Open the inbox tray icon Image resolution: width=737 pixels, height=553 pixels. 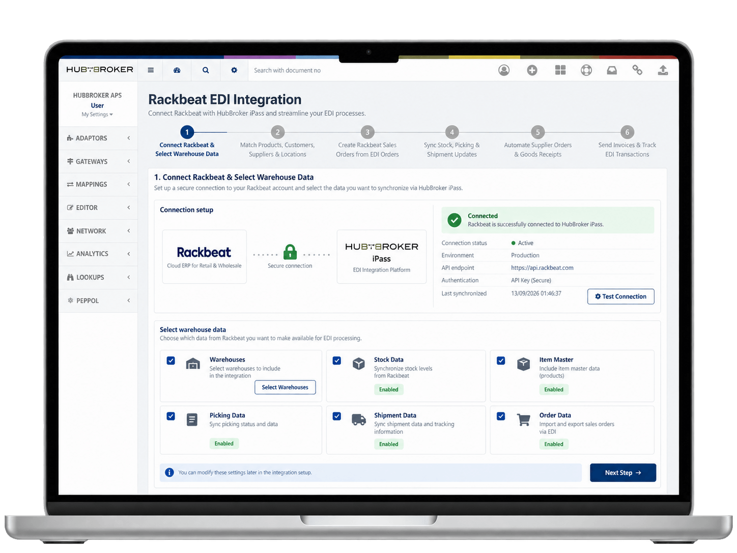coord(612,70)
